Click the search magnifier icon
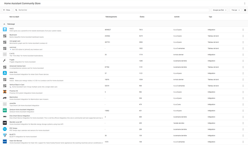The width and height of the screenshot is (248, 145). point(16,10)
